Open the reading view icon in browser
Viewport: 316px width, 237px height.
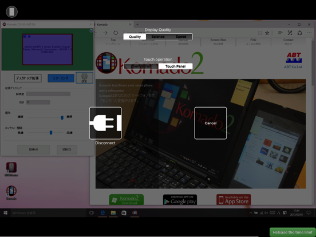(x=260, y=33)
